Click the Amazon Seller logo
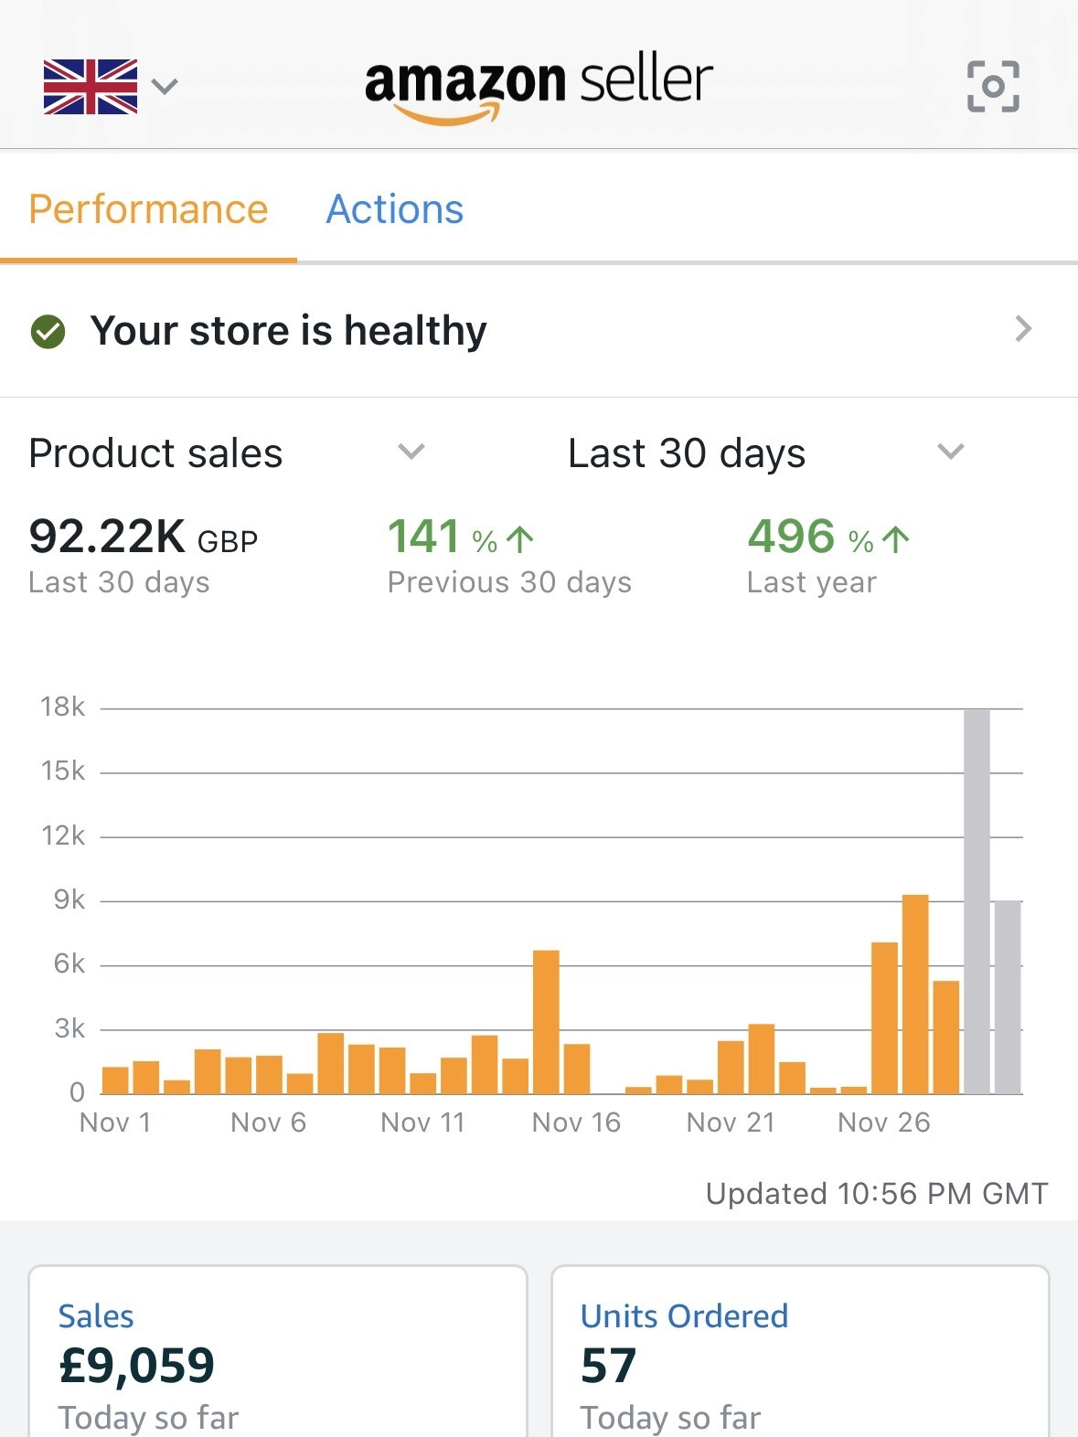1078x1437 pixels. point(538,80)
